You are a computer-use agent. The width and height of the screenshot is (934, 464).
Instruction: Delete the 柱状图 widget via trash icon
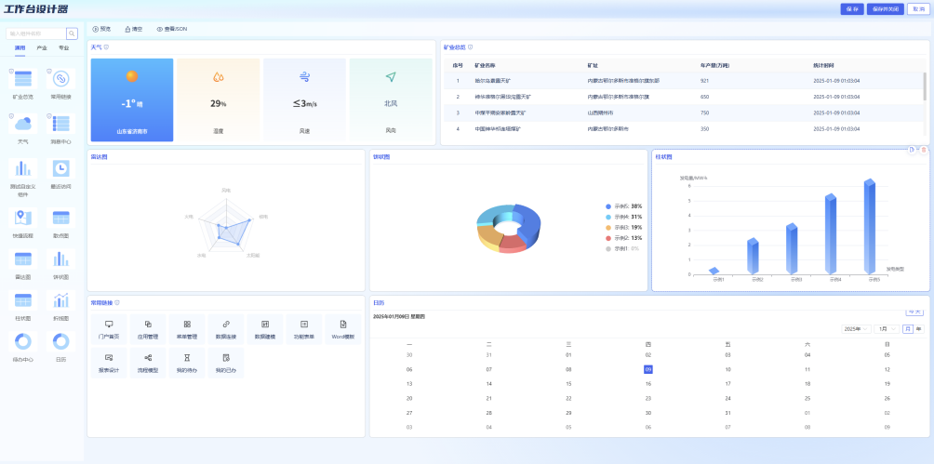click(924, 150)
